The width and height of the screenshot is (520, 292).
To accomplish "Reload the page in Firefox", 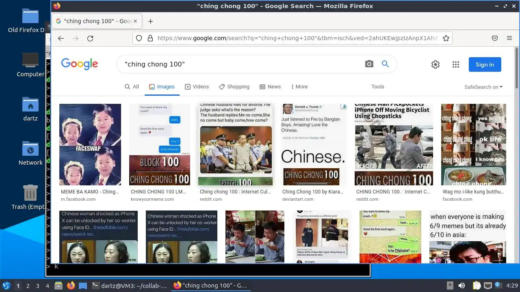I will click(90, 38).
